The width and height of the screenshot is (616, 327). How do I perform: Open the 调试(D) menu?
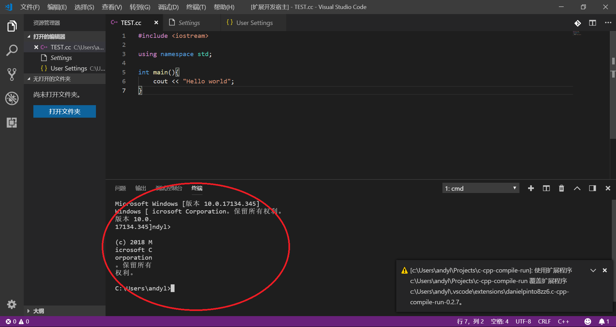pos(168,7)
